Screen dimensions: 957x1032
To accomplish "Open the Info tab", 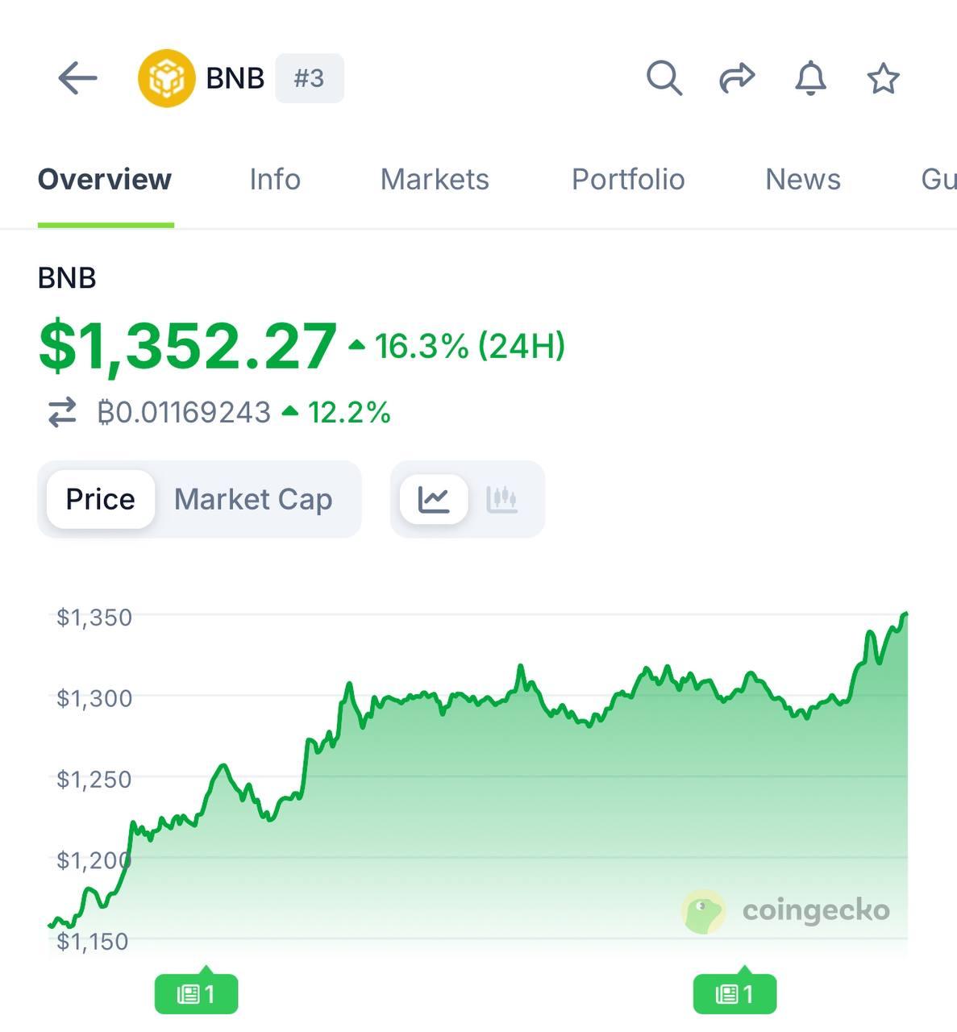I will coord(275,179).
